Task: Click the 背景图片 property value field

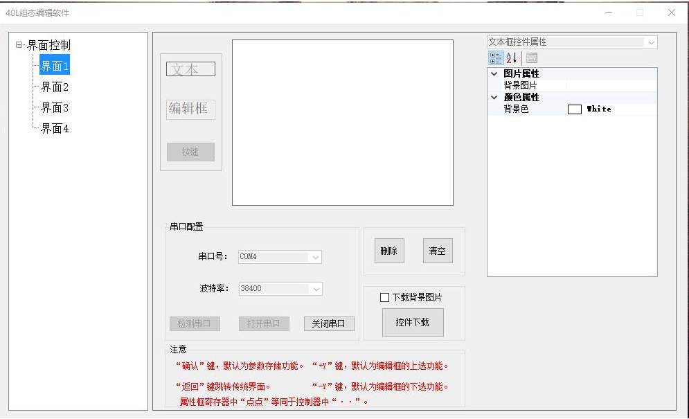Action: click(611, 85)
